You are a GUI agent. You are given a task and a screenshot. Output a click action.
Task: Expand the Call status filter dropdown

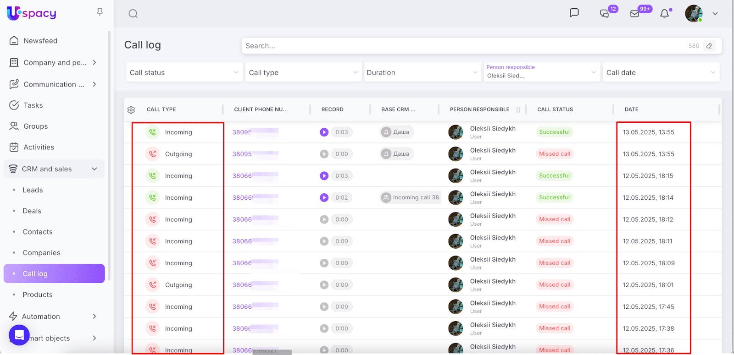tap(184, 73)
